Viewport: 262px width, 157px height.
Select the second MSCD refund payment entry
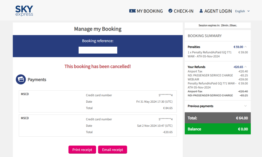click(x=98, y=125)
